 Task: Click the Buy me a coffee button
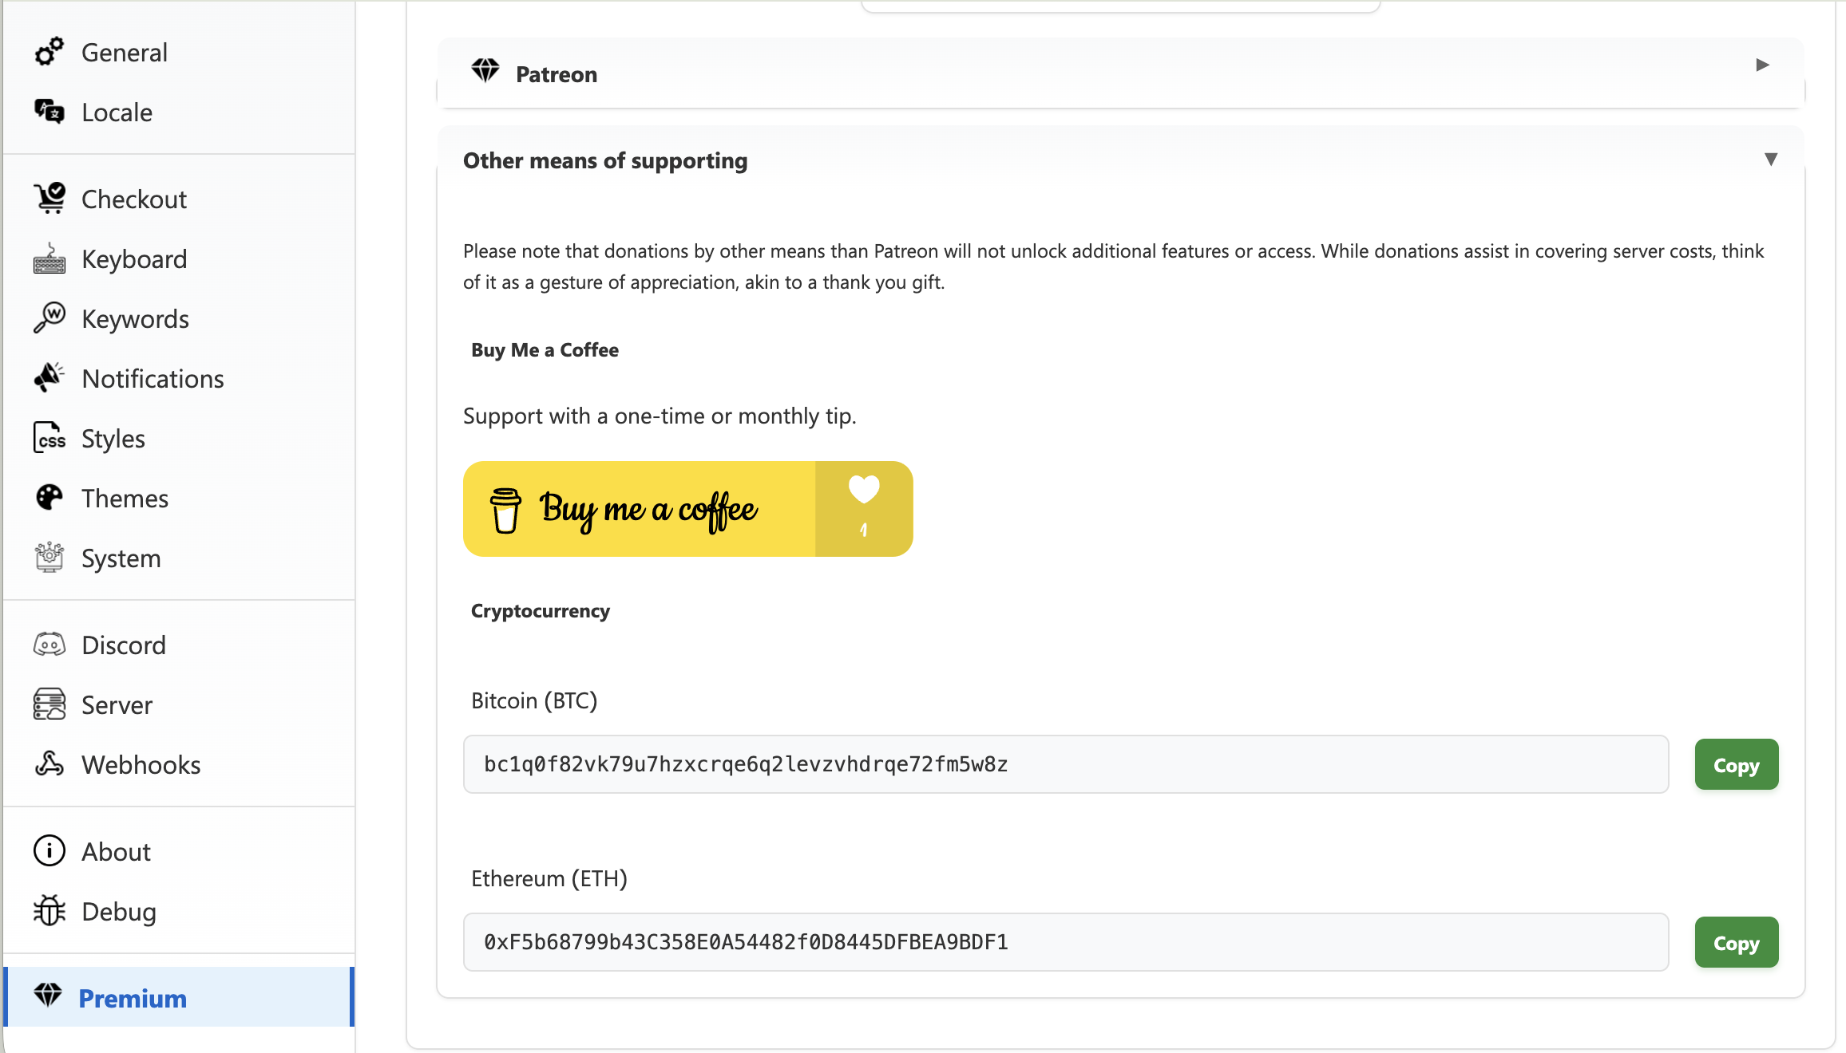[x=687, y=509]
